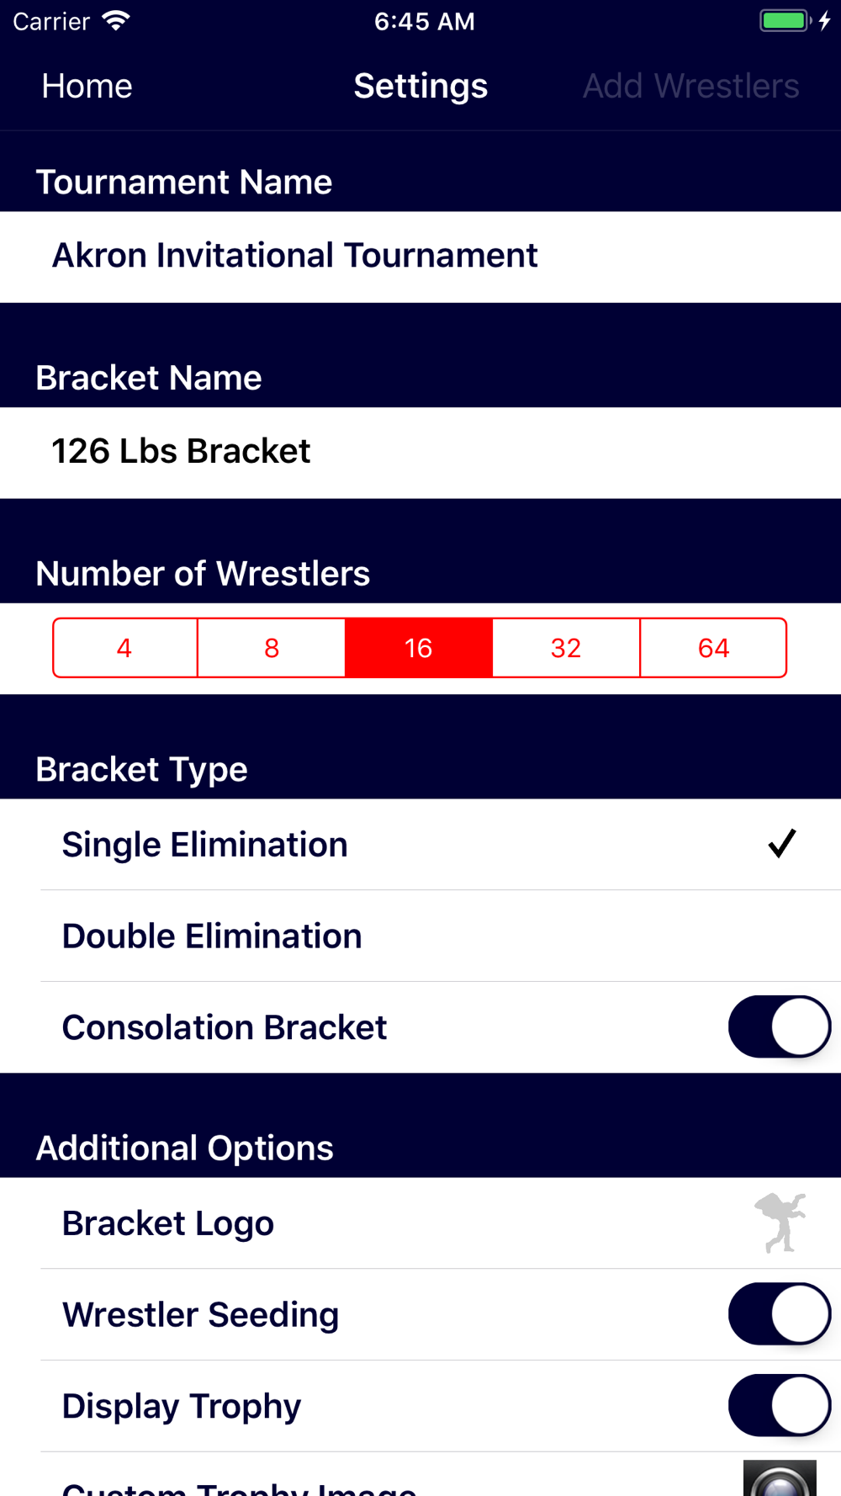Tap the wrestler silhouette Bracket Logo icon
This screenshot has height=1496, width=841.
pyautogui.click(x=780, y=1223)
